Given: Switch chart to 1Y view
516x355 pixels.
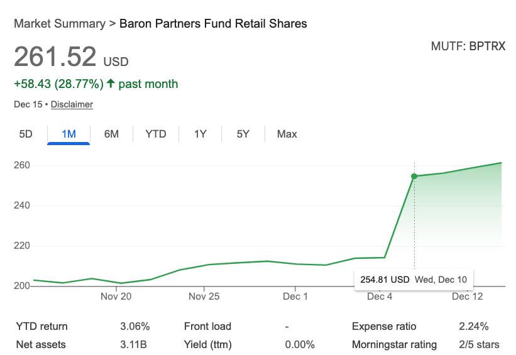Looking at the screenshot, I should click(x=200, y=134).
